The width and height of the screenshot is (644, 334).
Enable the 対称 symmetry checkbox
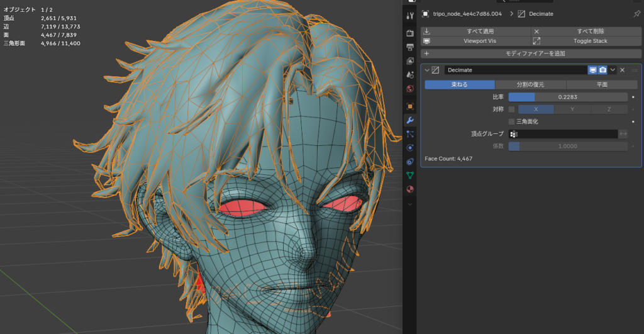(x=511, y=109)
